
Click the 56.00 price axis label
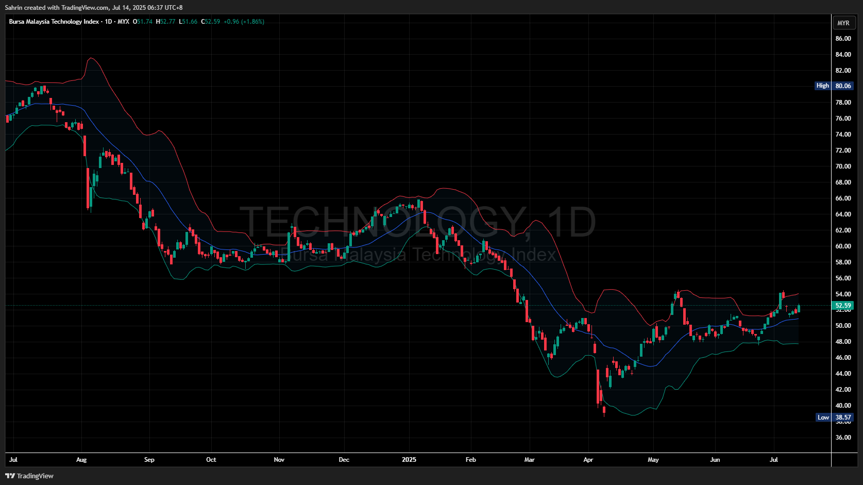point(843,278)
